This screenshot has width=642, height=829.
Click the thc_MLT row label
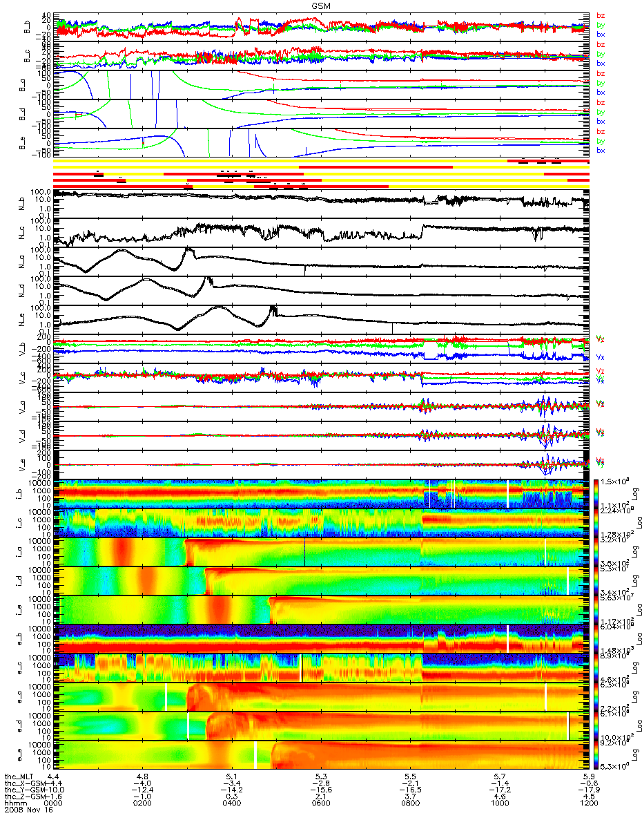click(x=19, y=776)
